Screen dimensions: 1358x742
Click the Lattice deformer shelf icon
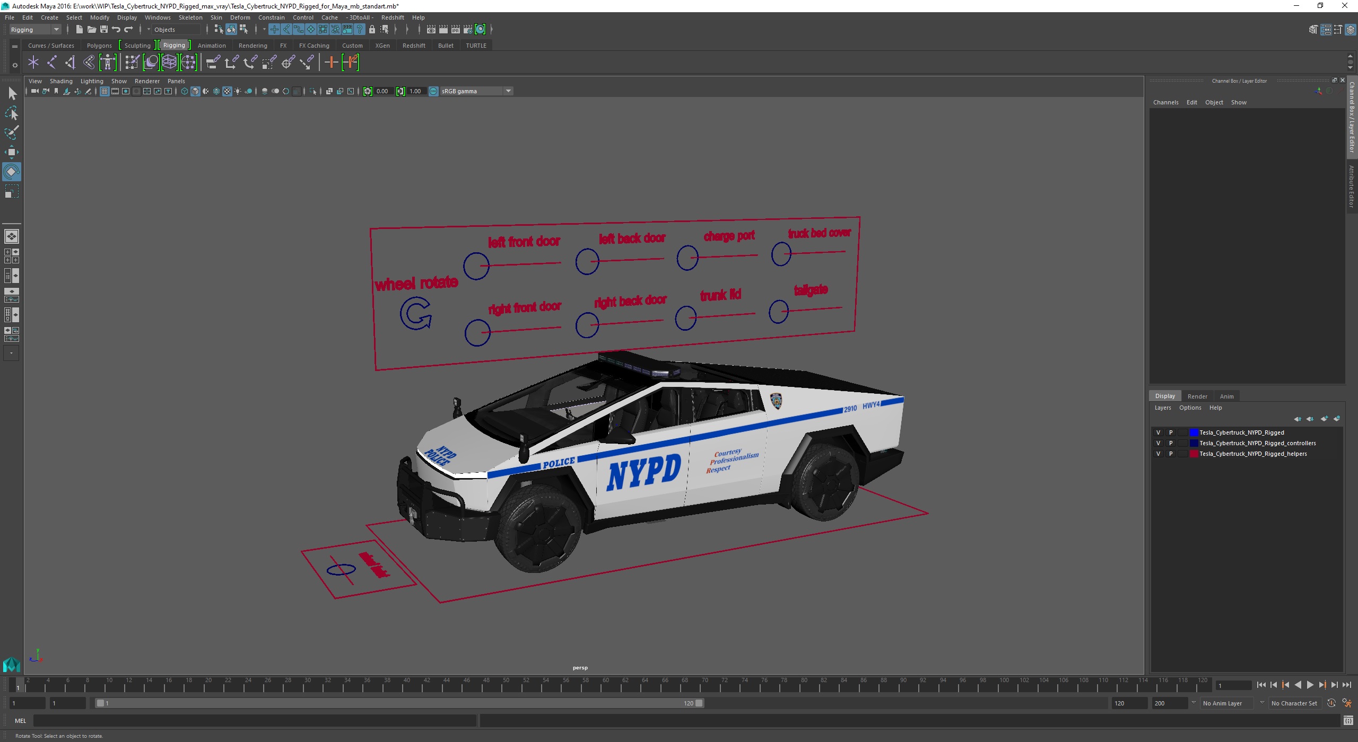tap(169, 63)
